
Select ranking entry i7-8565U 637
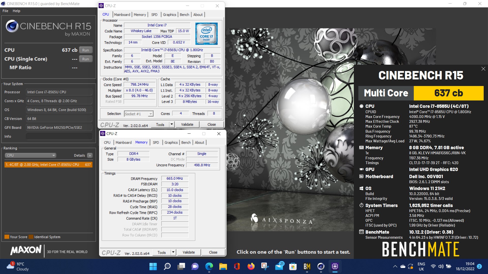click(48, 165)
